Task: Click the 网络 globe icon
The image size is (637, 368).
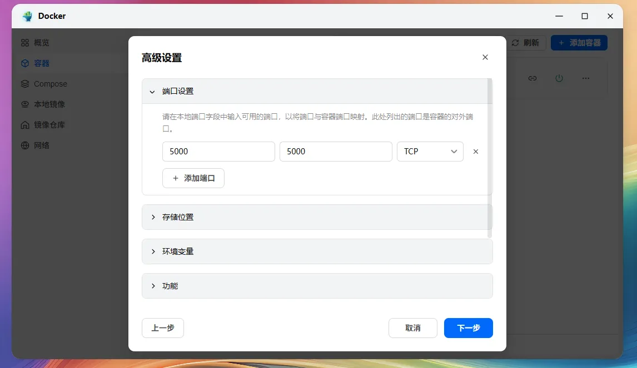Action: pos(25,145)
